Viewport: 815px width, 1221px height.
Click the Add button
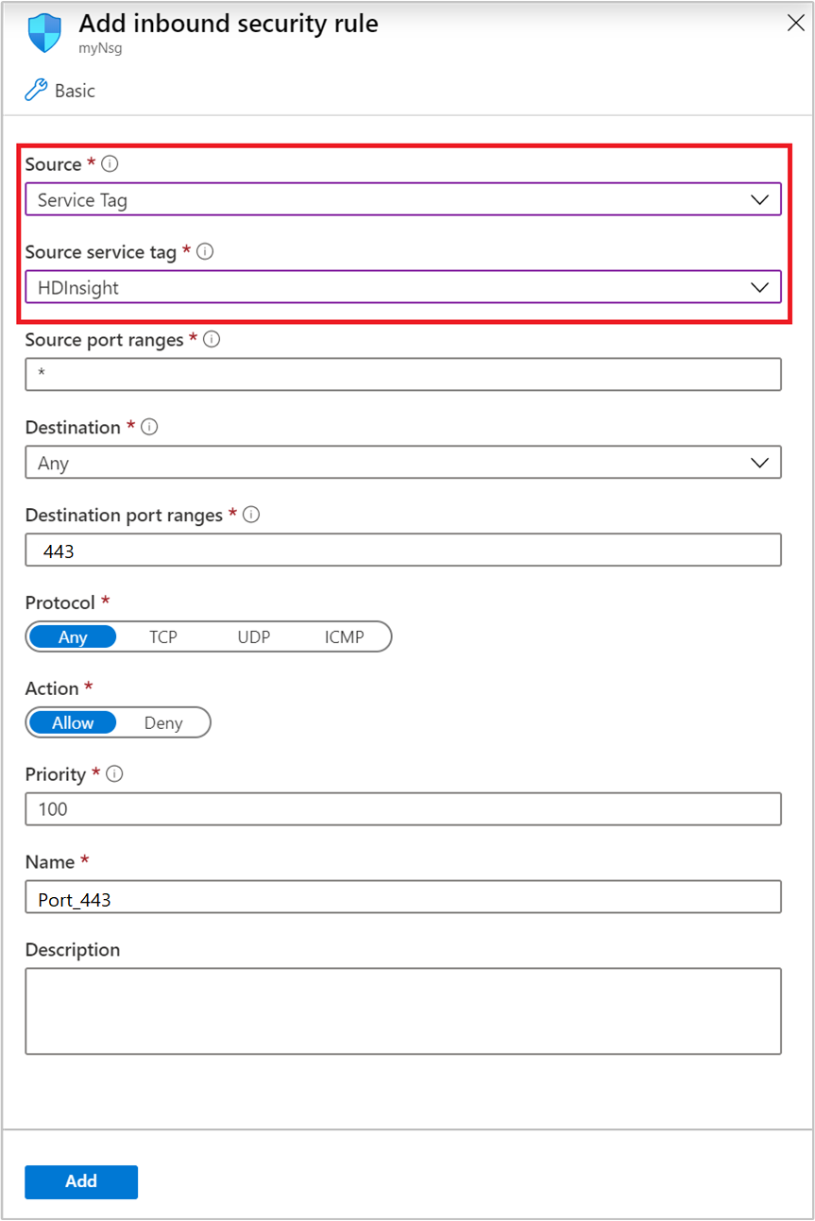[x=81, y=1181]
